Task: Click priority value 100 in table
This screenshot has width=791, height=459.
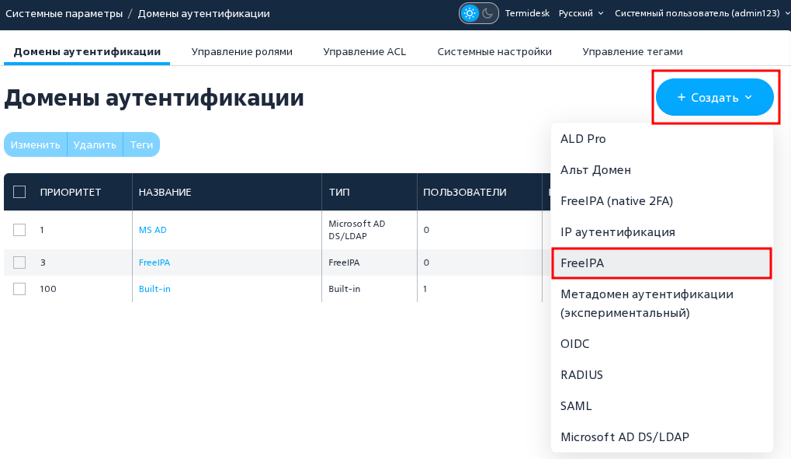Action: coord(48,289)
